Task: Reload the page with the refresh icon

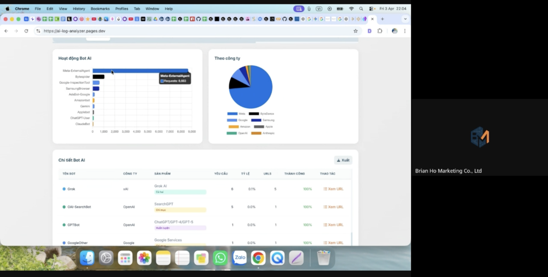Action: tap(26, 31)
